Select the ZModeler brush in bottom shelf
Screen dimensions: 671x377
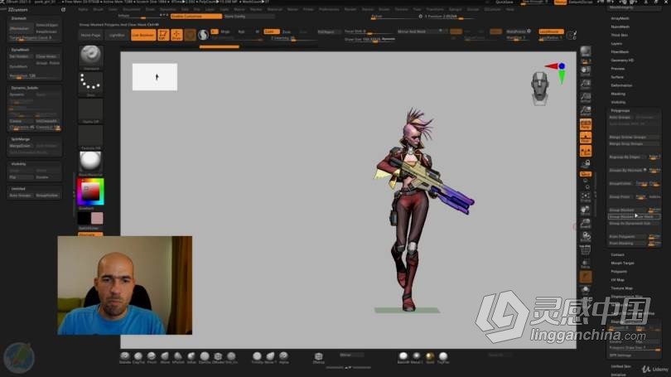218,356
